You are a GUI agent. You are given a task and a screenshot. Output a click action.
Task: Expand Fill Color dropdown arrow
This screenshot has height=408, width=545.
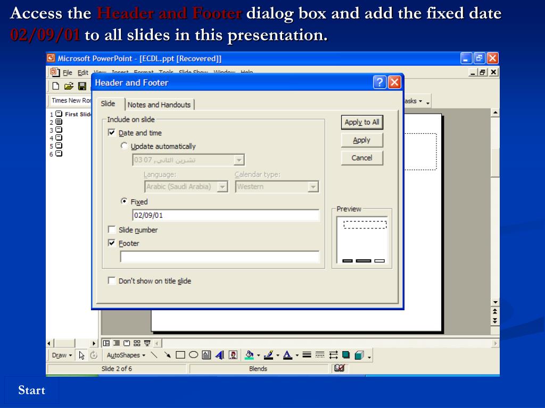click(x=258, y=355)
